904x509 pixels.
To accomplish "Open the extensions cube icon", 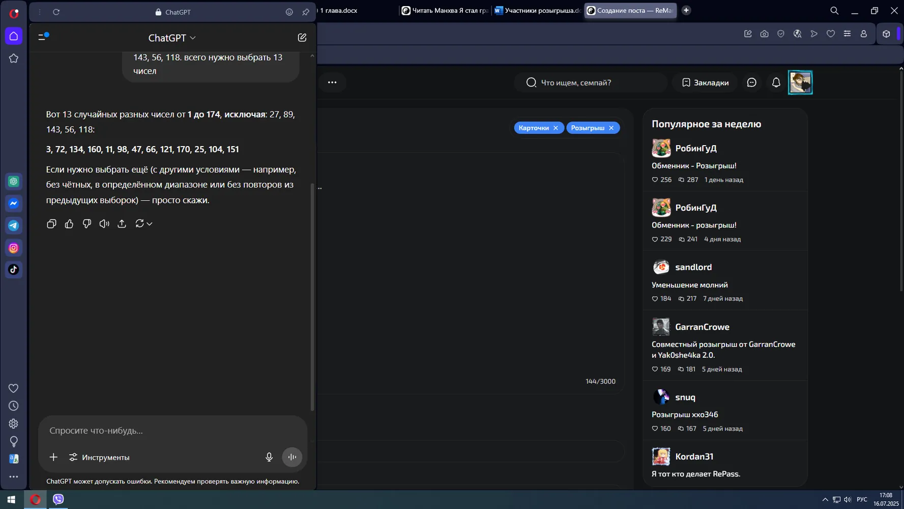I will [886, 34].
